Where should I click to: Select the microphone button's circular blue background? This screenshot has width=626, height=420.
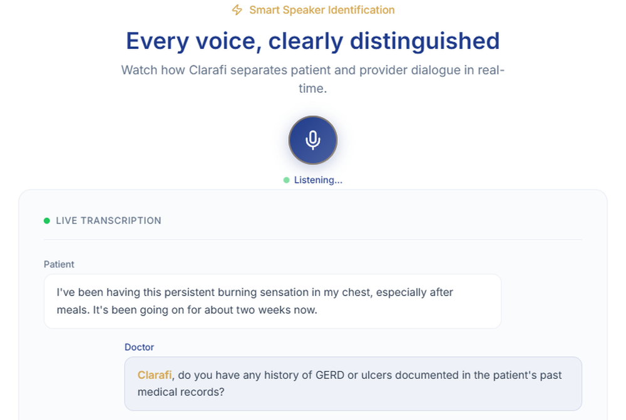point(313,140)
